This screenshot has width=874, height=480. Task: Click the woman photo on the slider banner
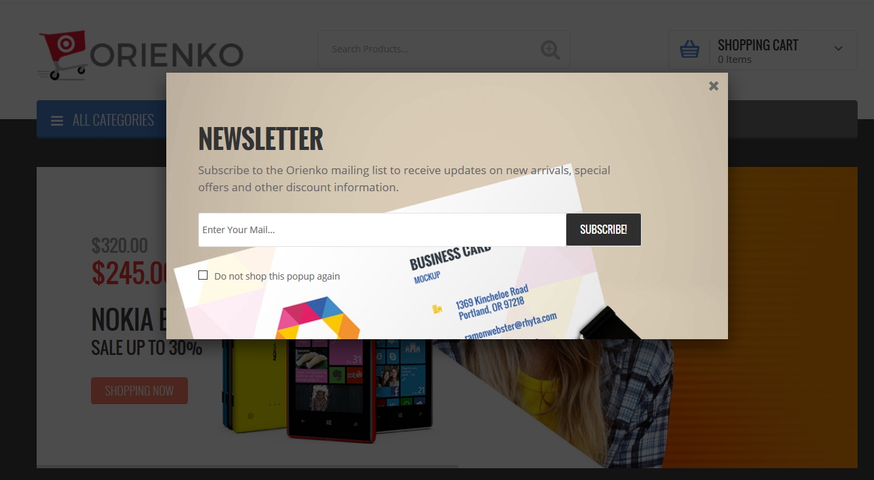tap(576, 399)
